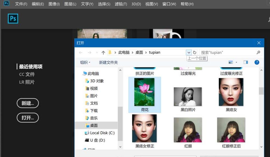The image size is (270, 157).
Task: Click 新建文件夹 in the dialog toolbar
Action: (x=108, y=62)
